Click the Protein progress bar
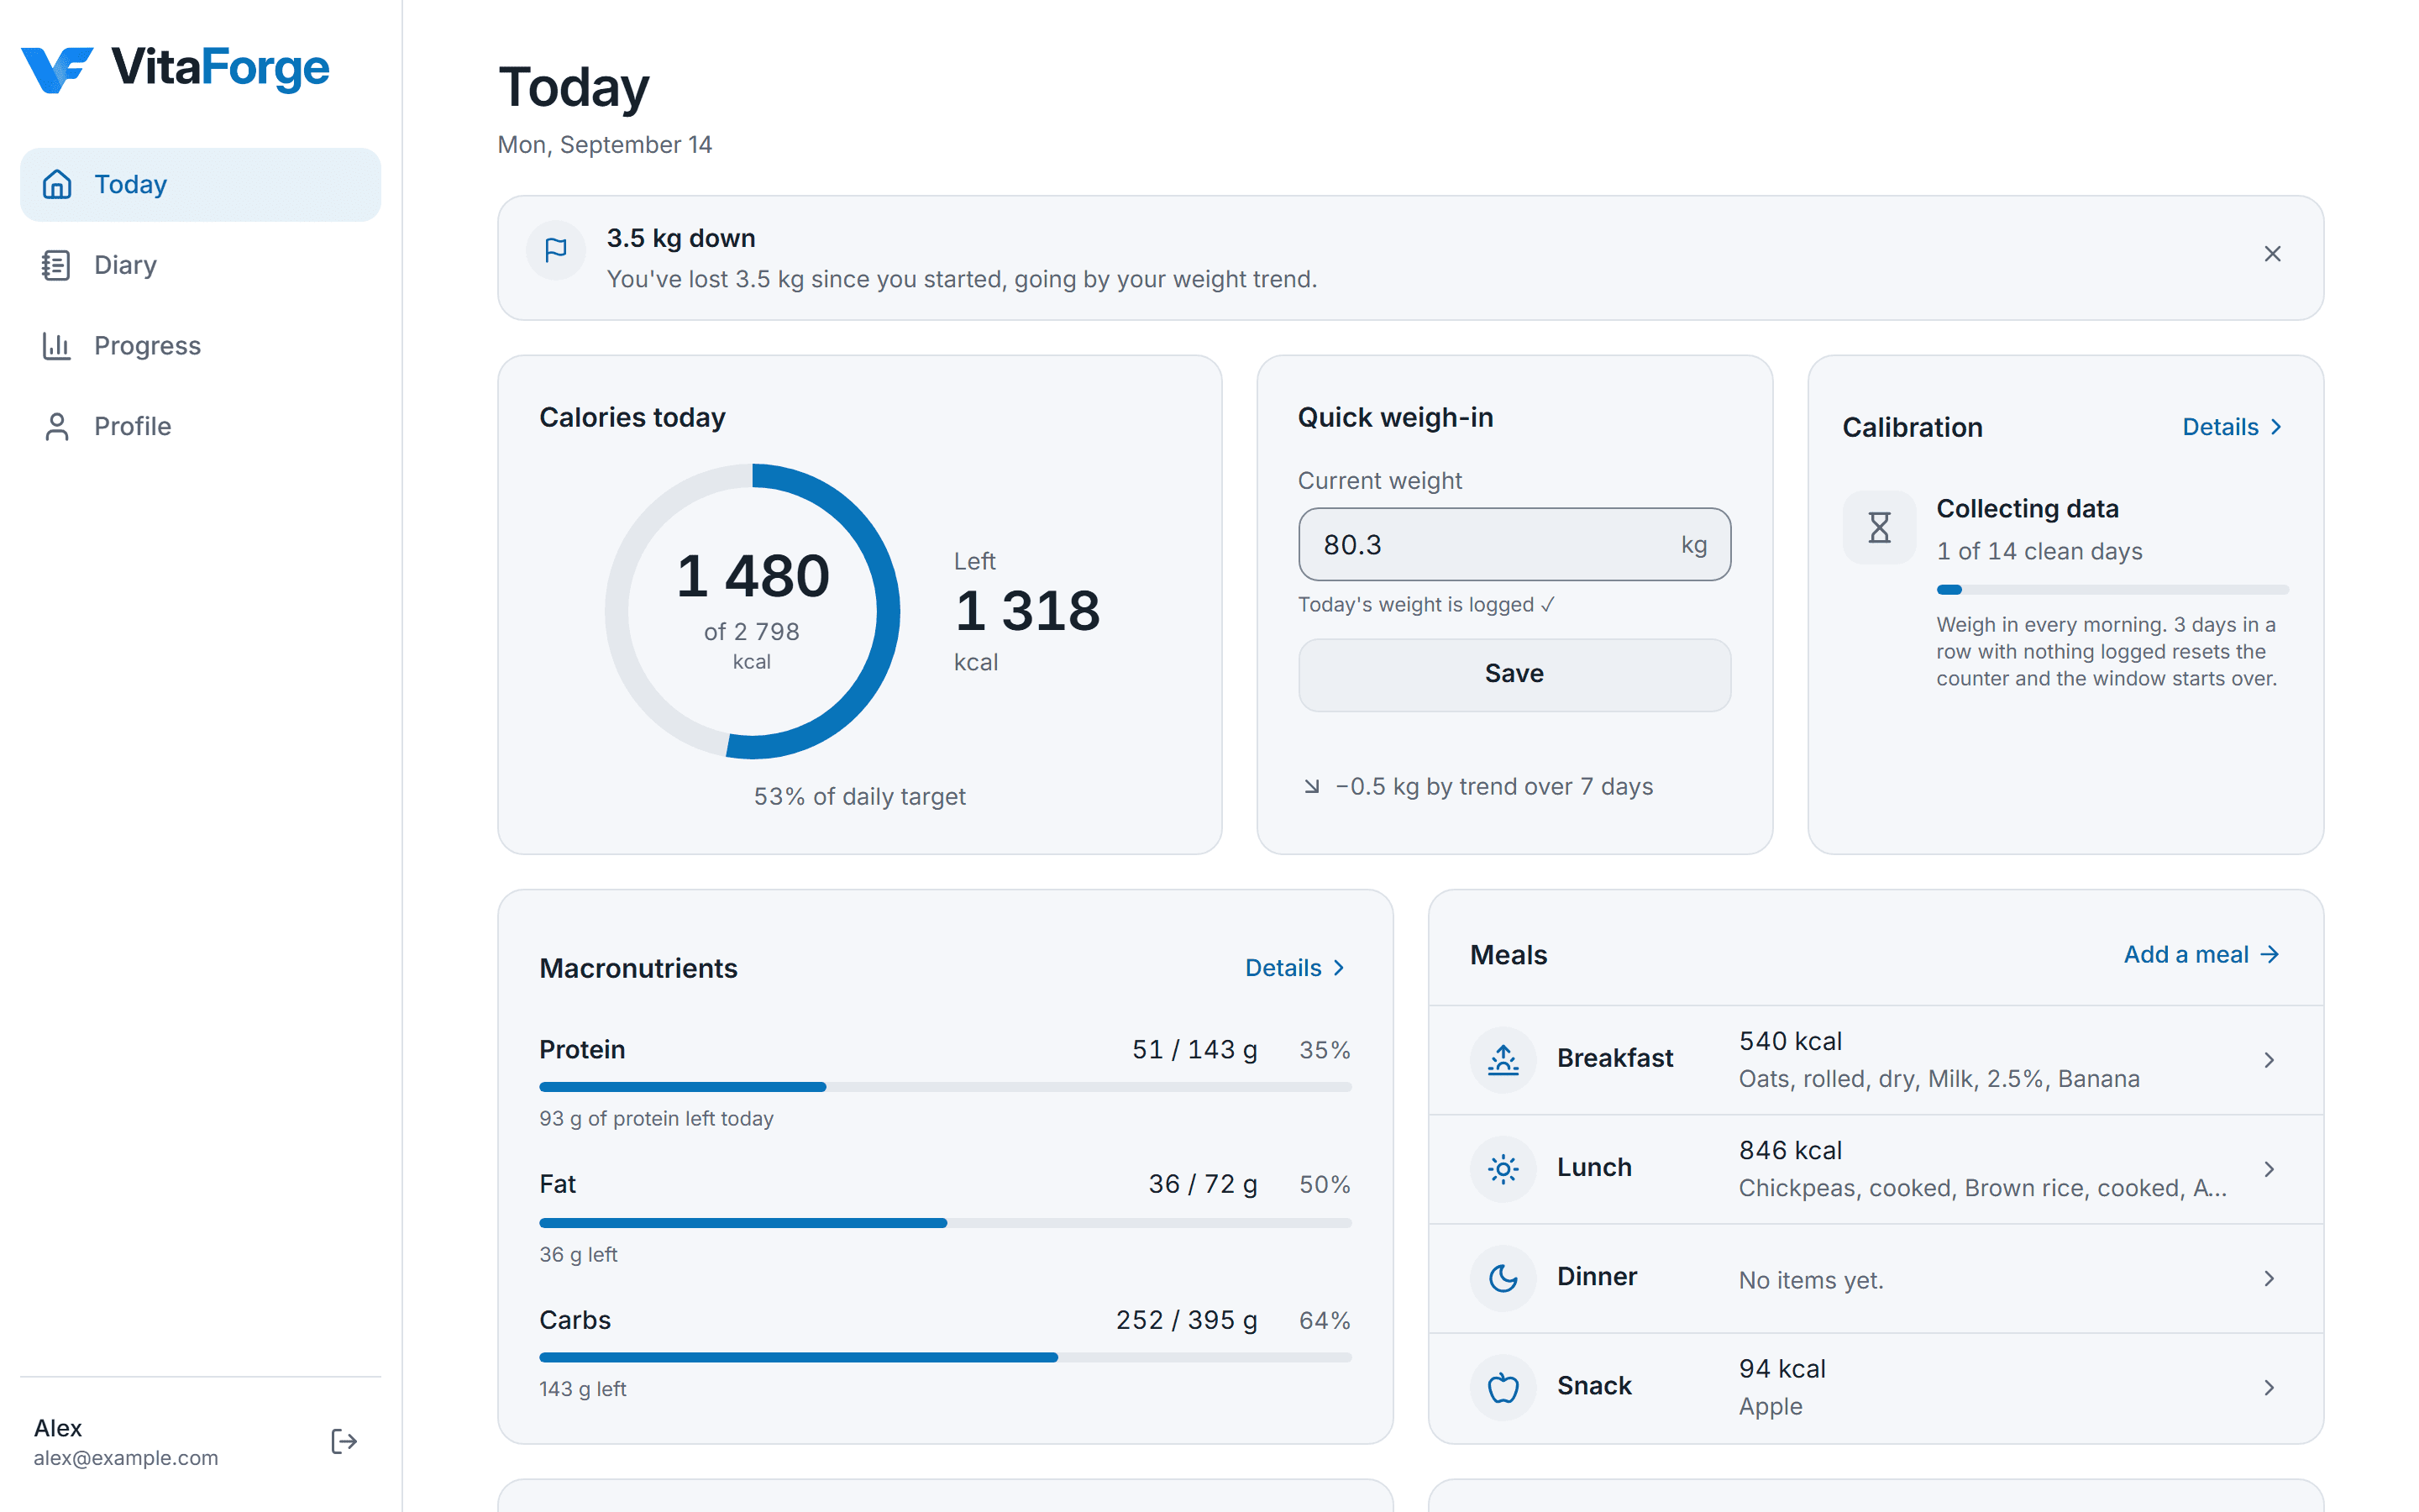2419x1512 pixels. [x=945, y=1087]
